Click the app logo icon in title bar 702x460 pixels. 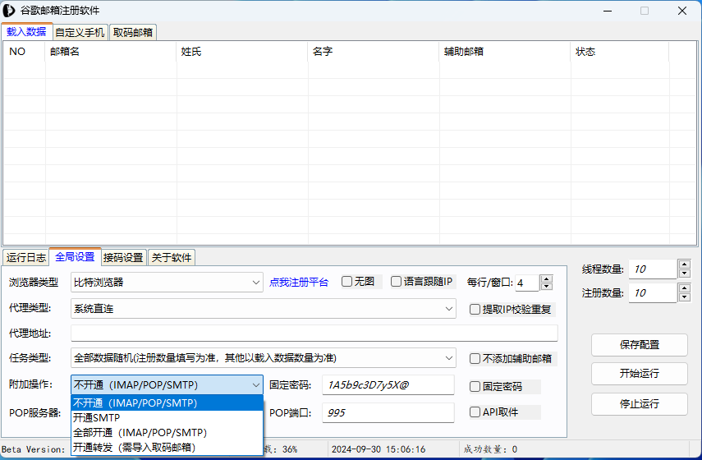10,11
